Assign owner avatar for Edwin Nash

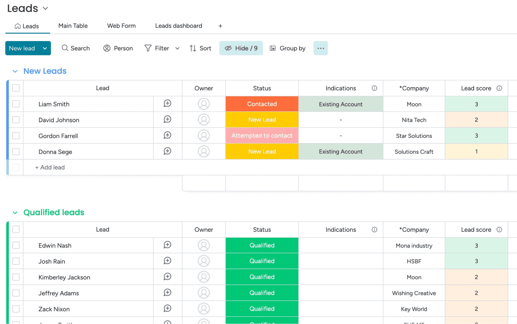tap(204, 245)
